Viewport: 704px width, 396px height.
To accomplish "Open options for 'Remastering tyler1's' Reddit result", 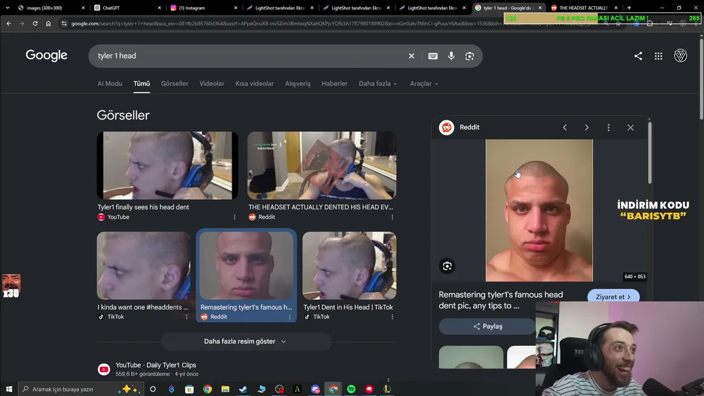I will click(x=290, y=317).
